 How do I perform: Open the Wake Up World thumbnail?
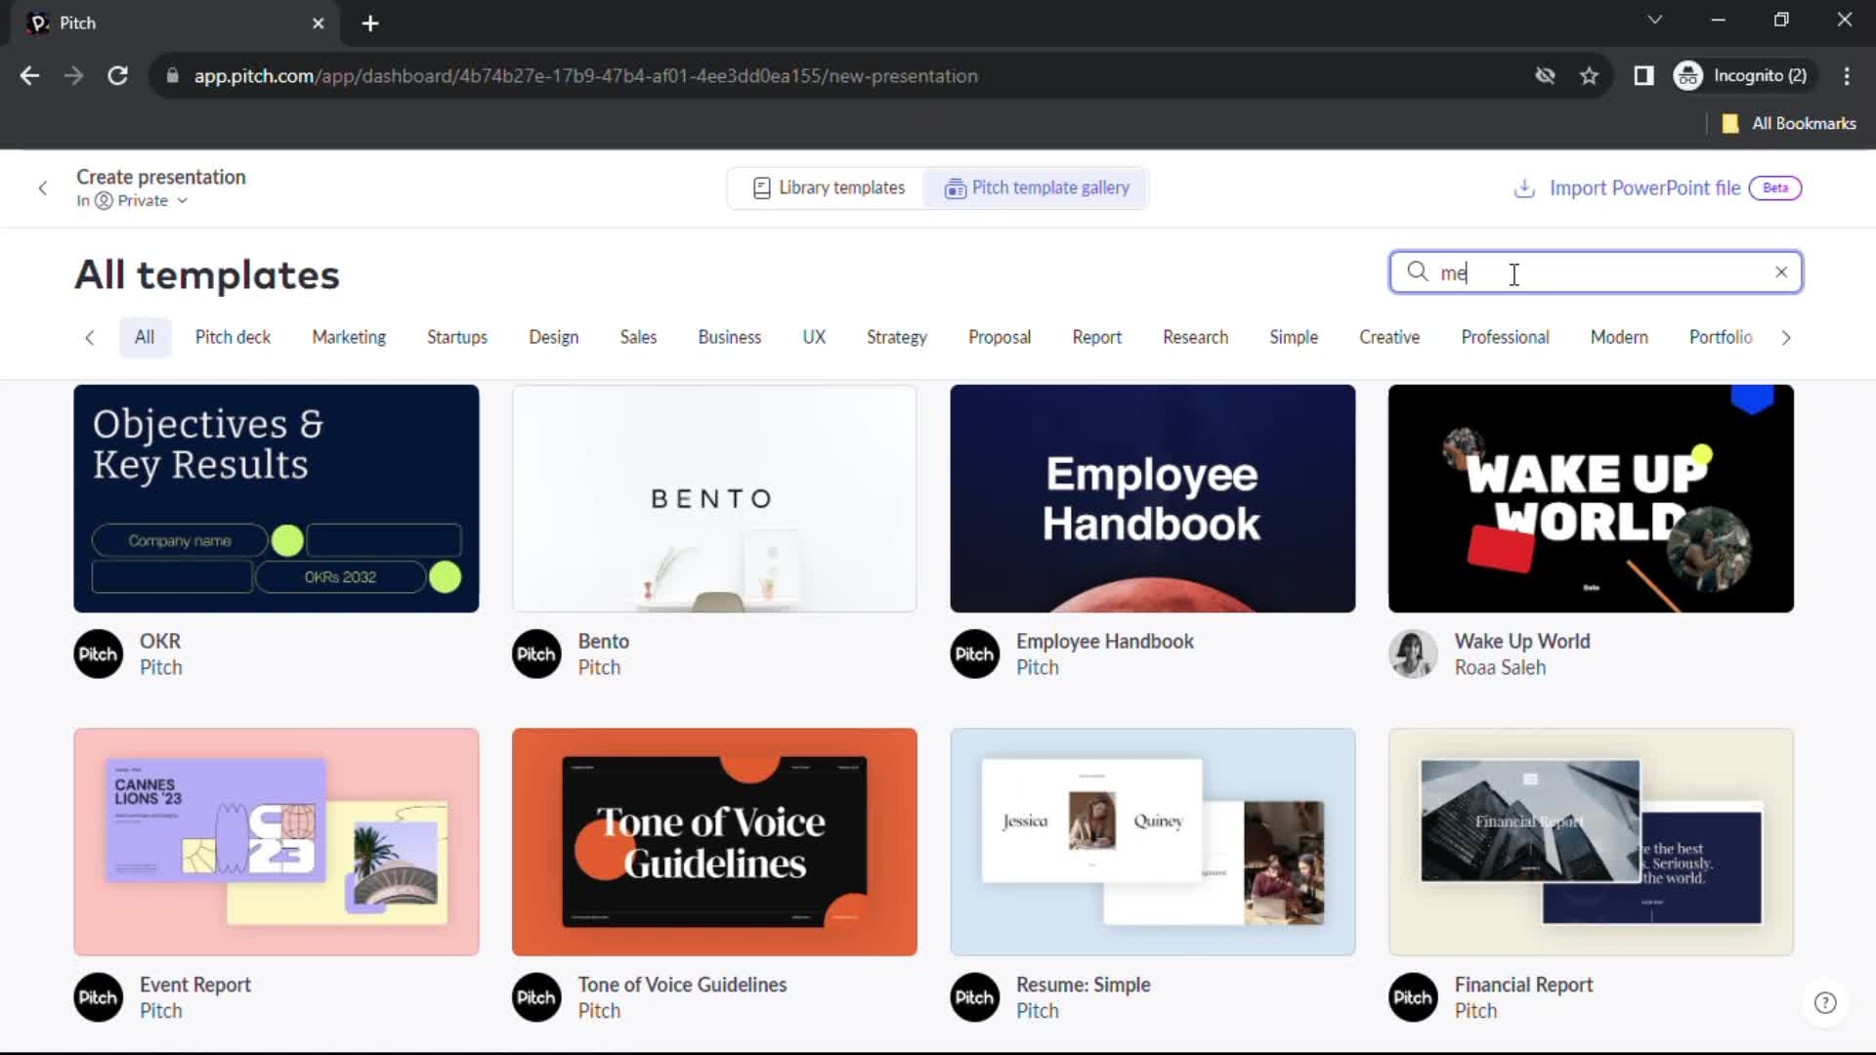(x=1591, y=498)
